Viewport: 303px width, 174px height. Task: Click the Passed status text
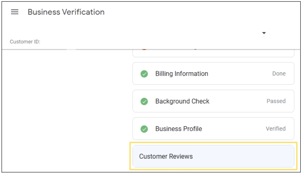tap(276, 101)
